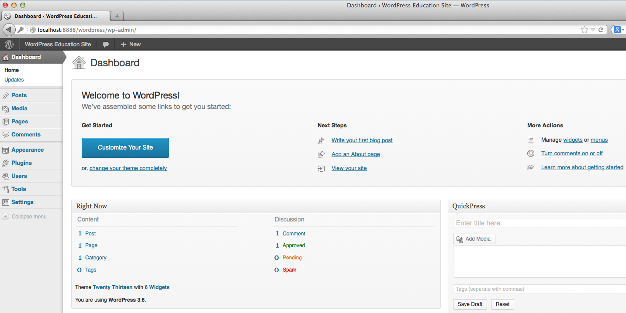
Task: Select the Dashboard browser tab
Action: 55,16
